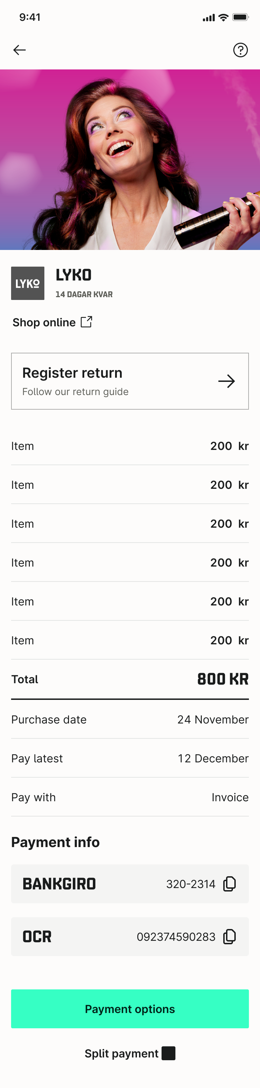This screenshot has width=260, height=1088.
Task: Click the black square beside Split payment
Action: point(168,1053)
